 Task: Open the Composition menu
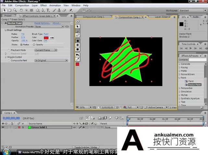click(22, 6)
